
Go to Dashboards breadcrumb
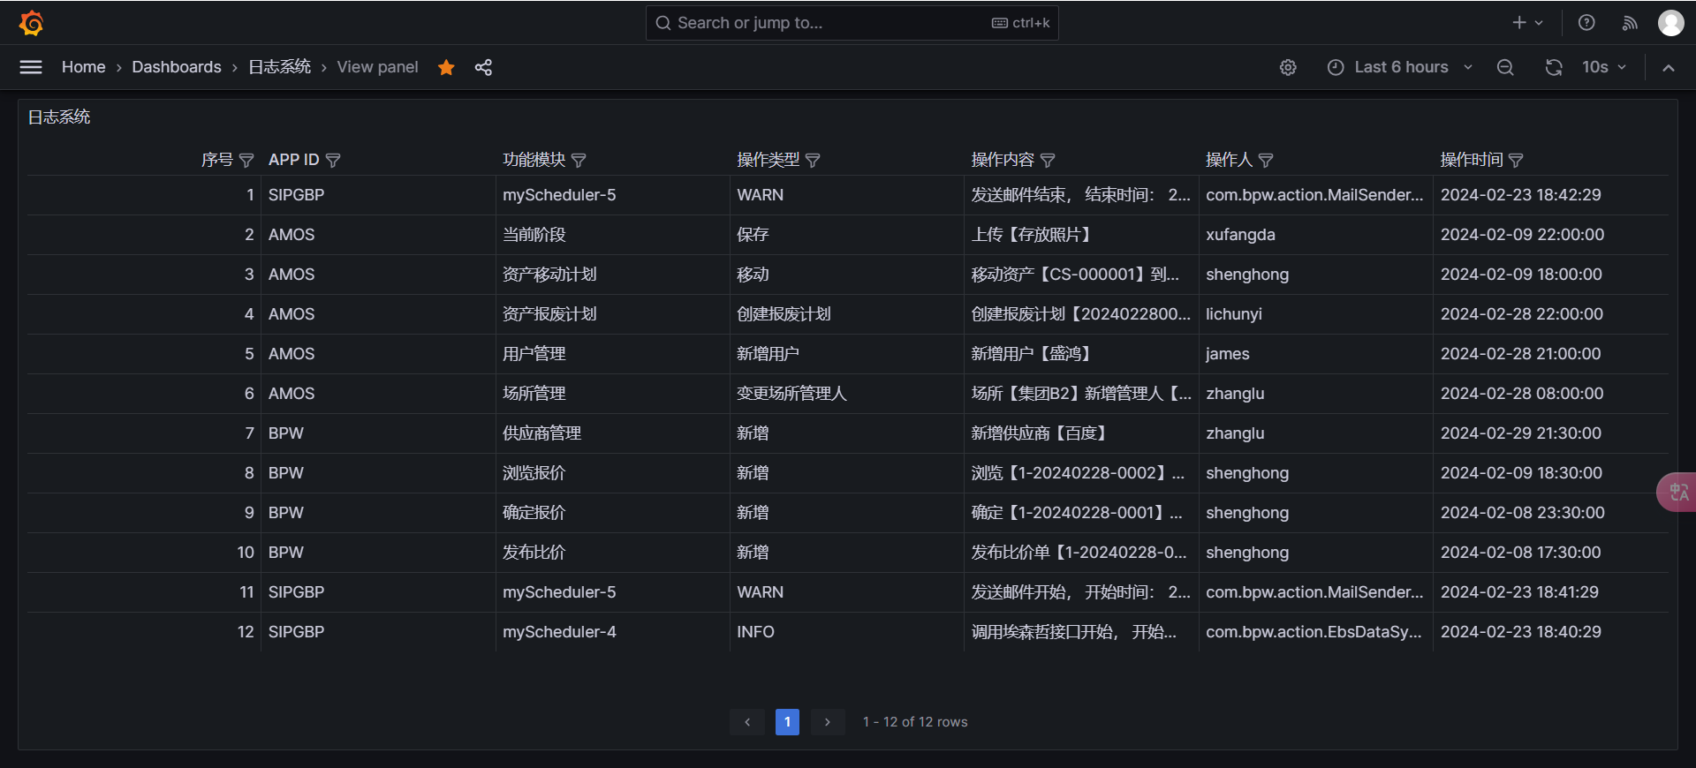tap(177, 67)
